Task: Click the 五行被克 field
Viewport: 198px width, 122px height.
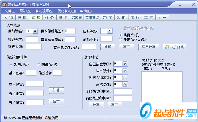Action: point(34,102)
